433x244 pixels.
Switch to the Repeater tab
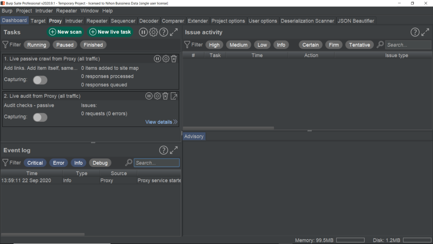pos(97,21)
